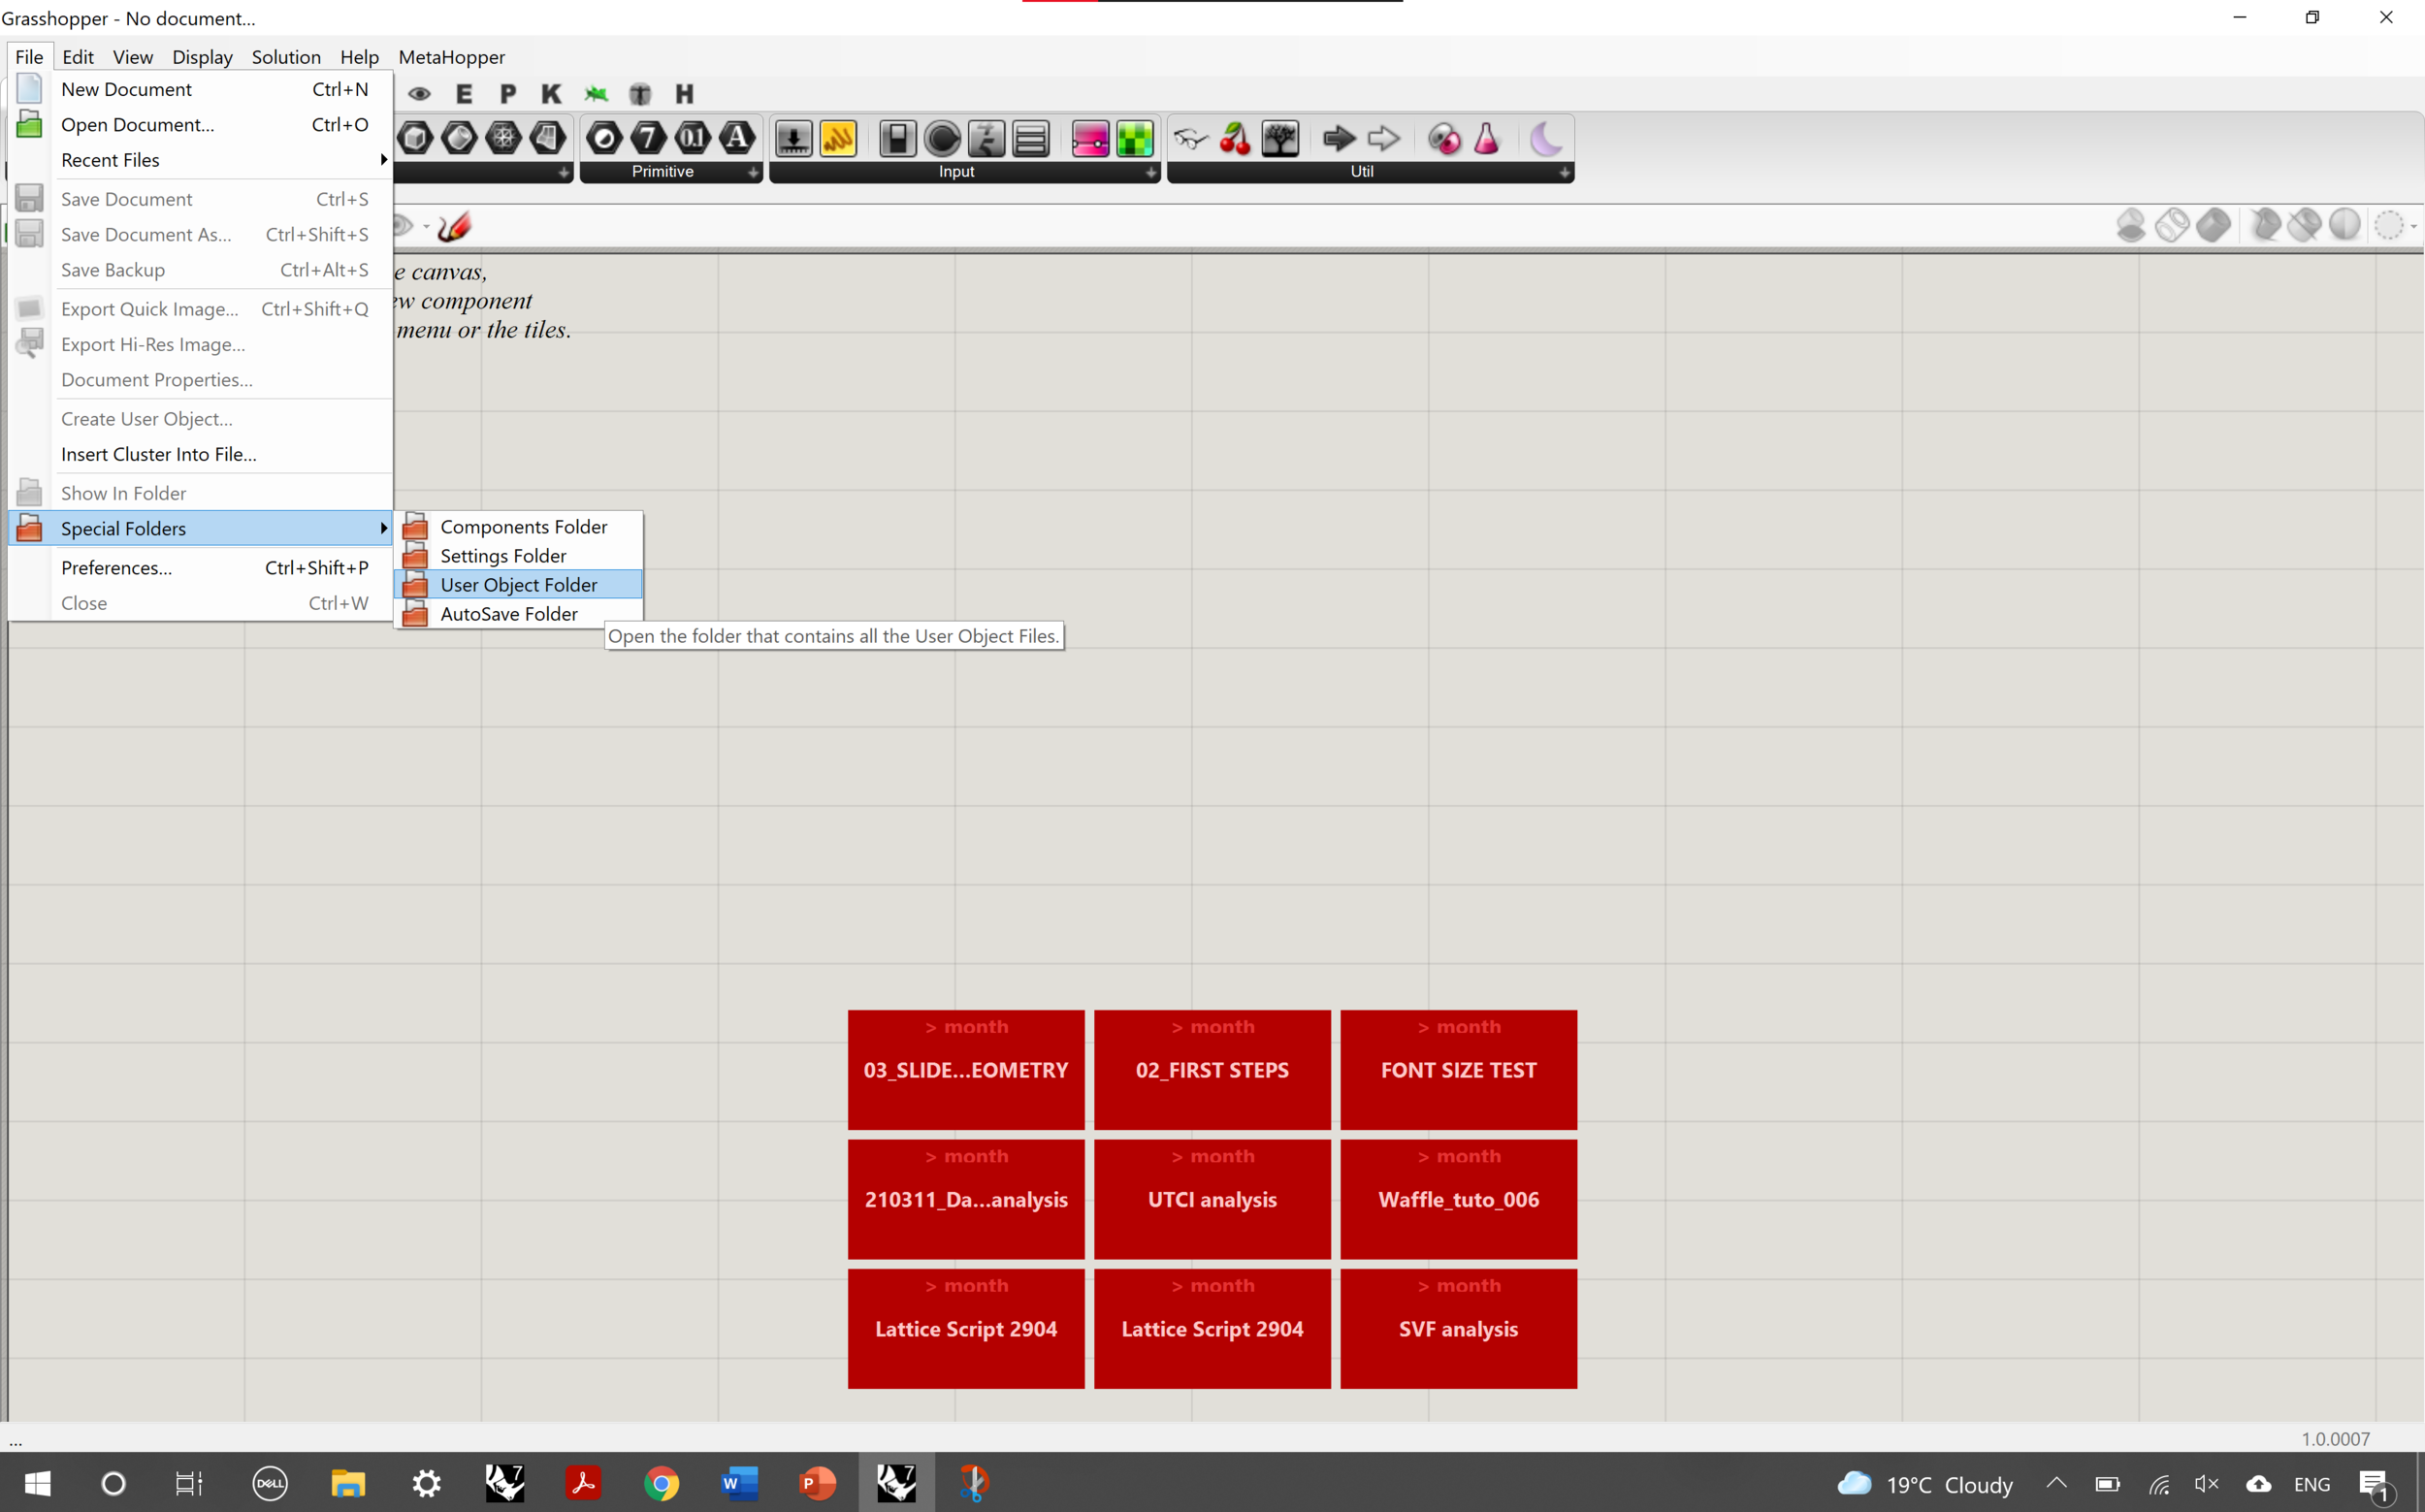Open recent file 02_FIRST STEPS tile

point(1212,1070)
